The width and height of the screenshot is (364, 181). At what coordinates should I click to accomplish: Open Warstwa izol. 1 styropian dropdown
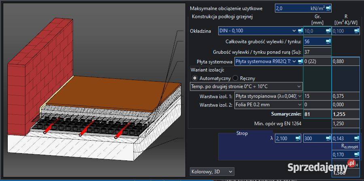pos(268,96)
